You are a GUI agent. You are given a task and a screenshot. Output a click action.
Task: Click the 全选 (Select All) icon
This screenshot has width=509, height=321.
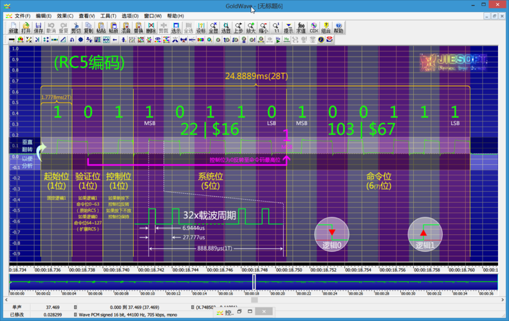[189, 28]
